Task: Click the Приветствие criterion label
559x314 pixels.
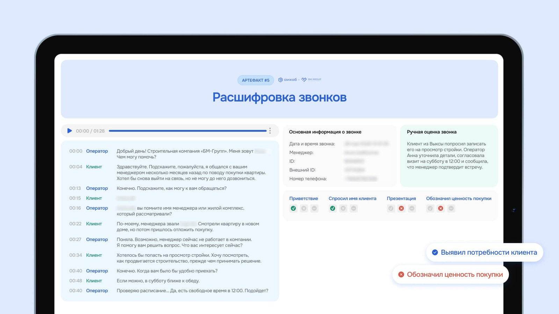Action: pos(304,199)
